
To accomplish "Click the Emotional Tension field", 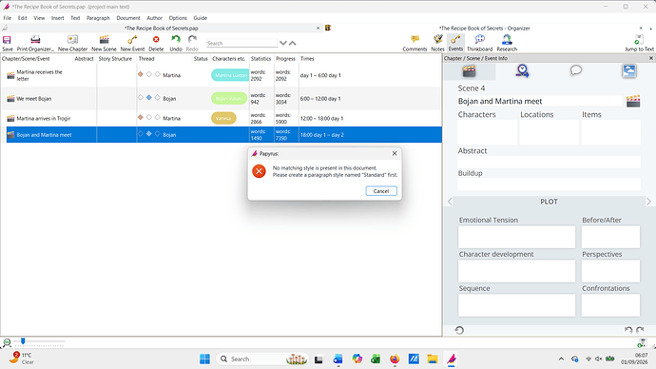I will click(x=516, y=237).
